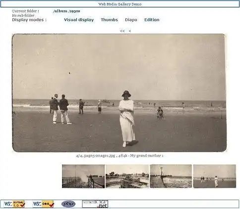Open the 1930s folder link

pyautogui.click(x=74, y=11)
